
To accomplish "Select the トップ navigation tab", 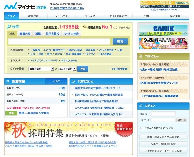I will tap(12, 16).
